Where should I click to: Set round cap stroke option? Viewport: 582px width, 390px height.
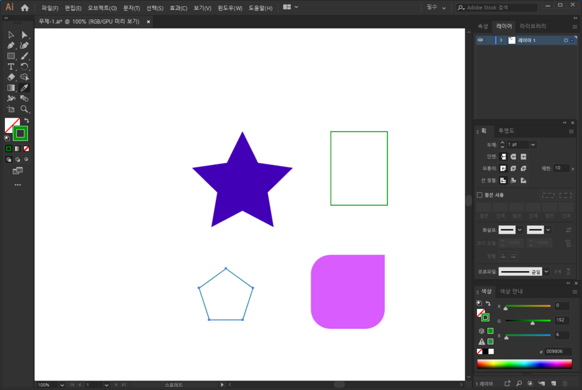tap(514, 157)
